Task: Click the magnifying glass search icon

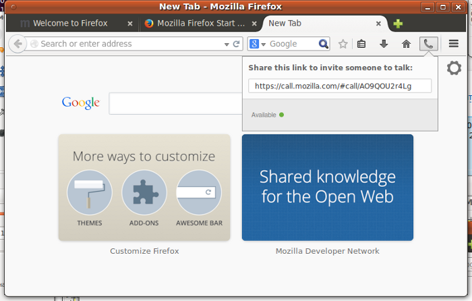Action: (x=323, y=44)
